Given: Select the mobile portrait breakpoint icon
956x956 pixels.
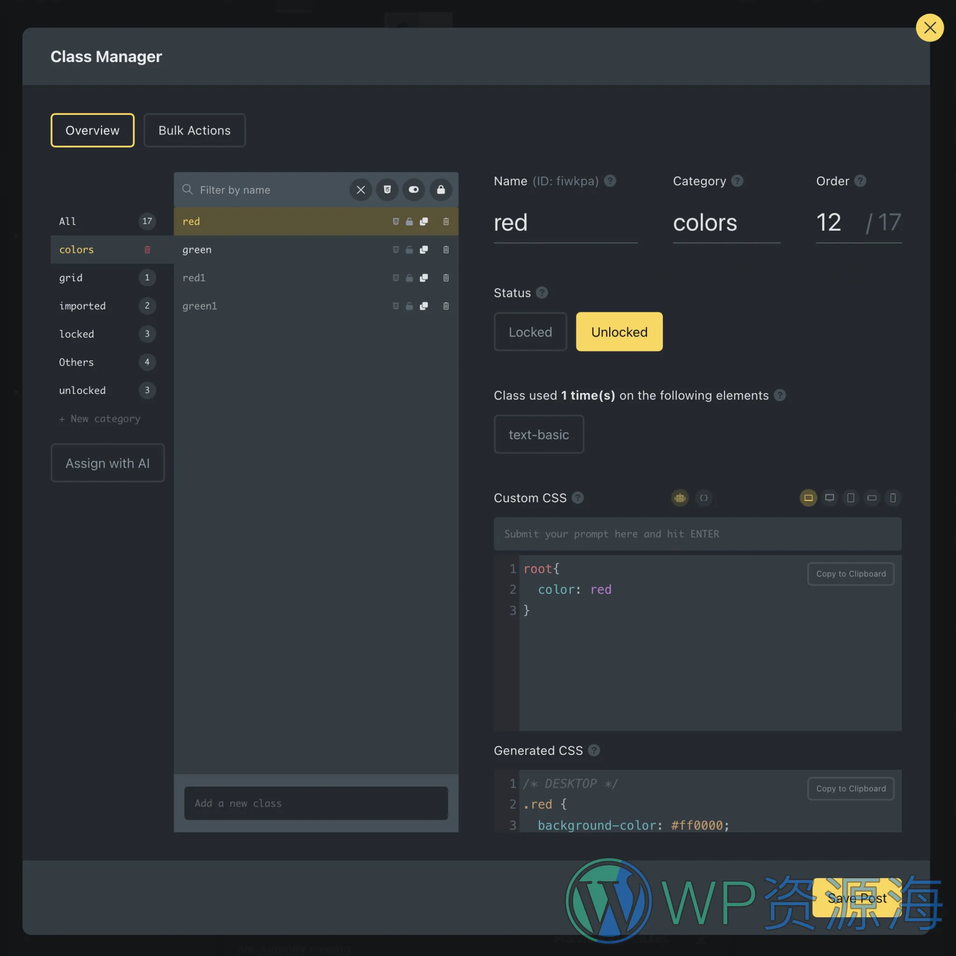Looking at the screenshot, I should pos(893,498).
